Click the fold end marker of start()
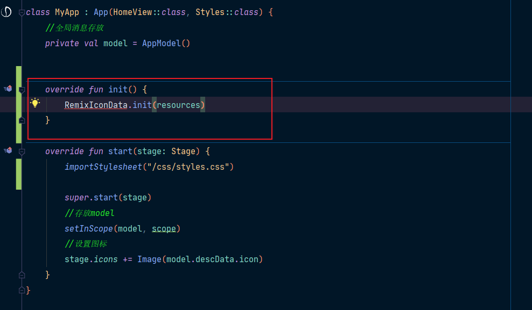Viewport: 532px width, 310px height. (x=22, y=275)
